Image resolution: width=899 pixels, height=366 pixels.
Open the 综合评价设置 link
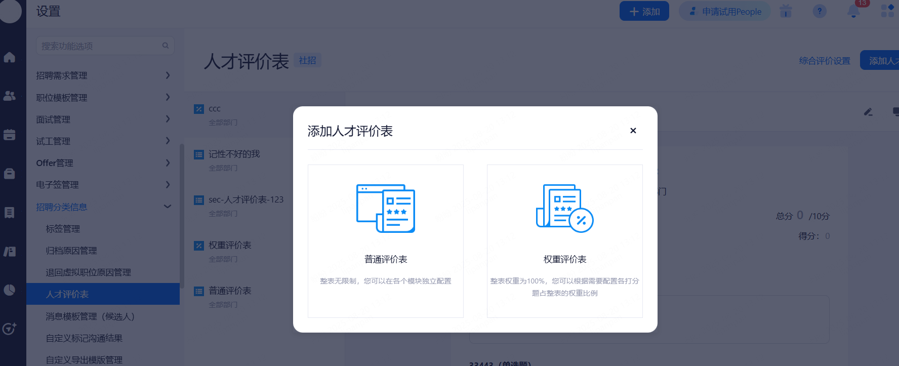[825, 61]
